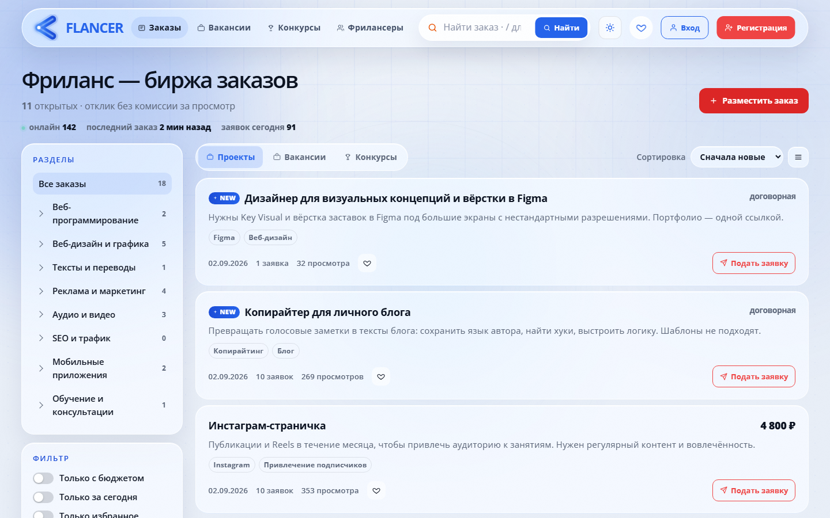
Task: Click the search magnifier icon in search field
Action: pos(432,28)
